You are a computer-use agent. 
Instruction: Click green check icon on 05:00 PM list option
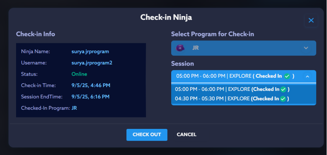(x=283, y=90)
